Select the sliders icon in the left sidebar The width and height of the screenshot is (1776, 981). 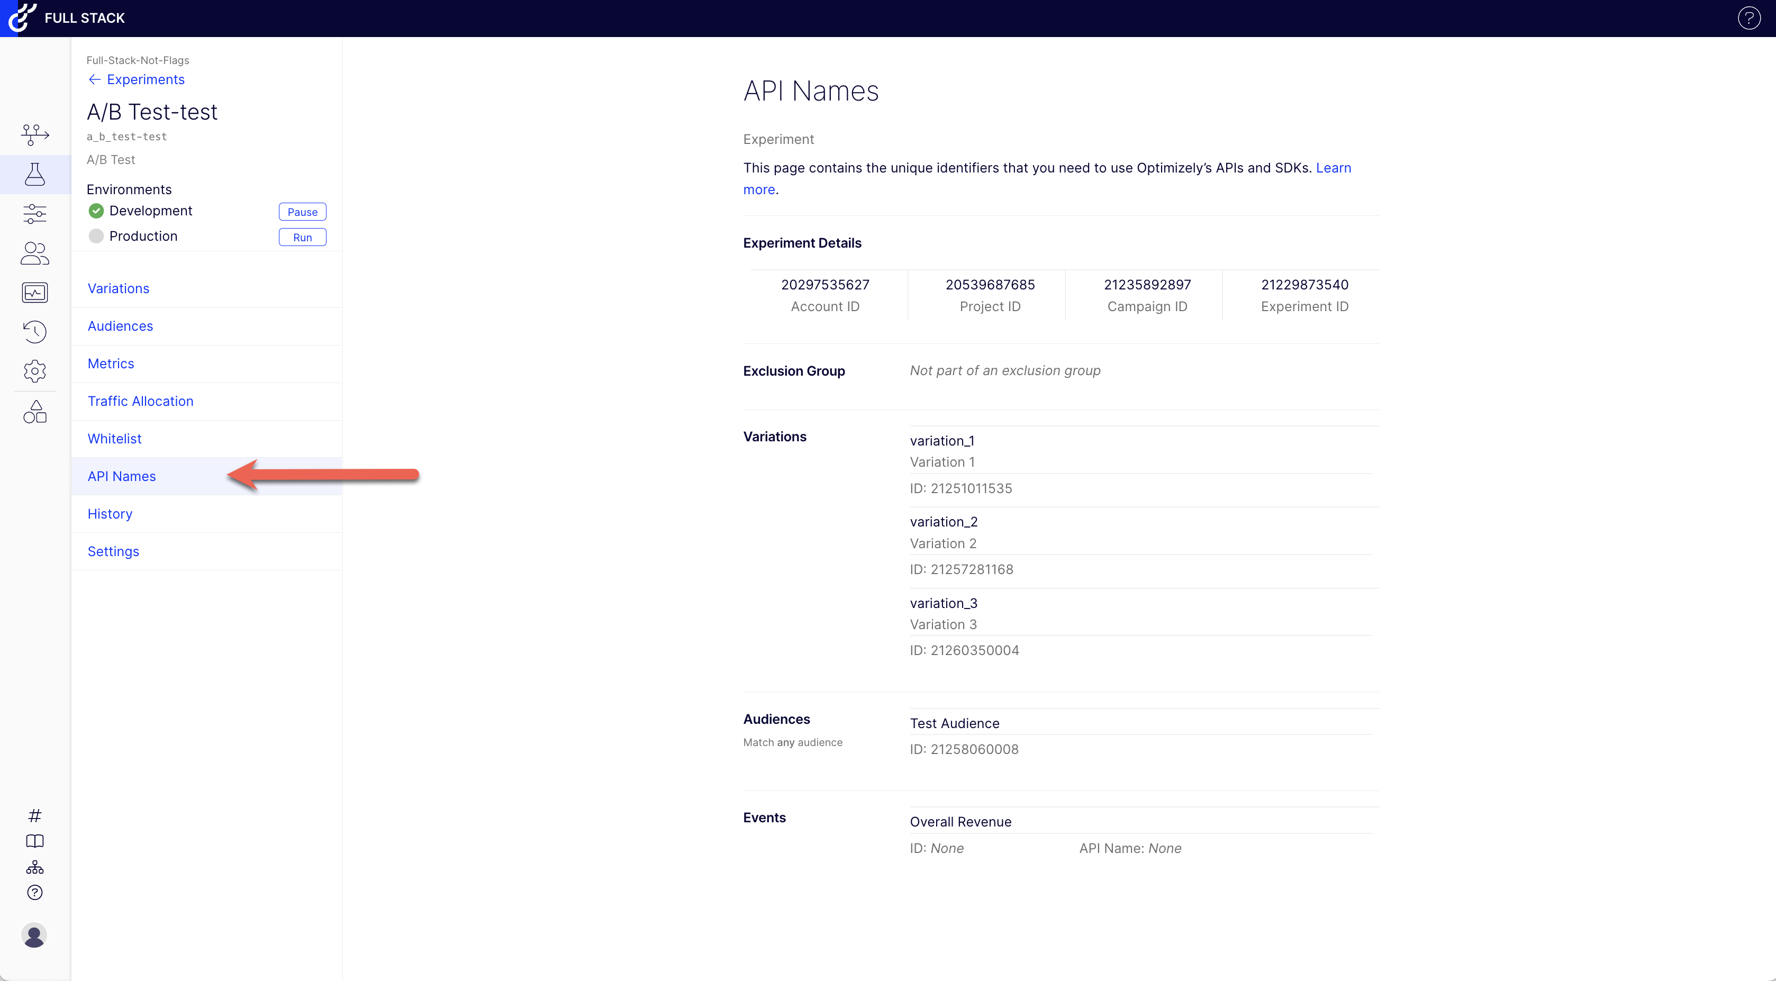point(34,214)
